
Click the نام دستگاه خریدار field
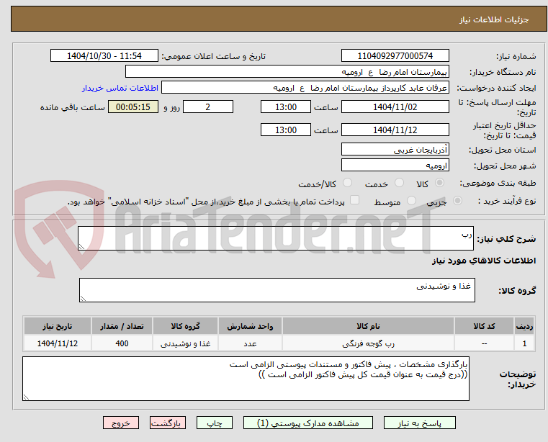tap(287, 72)
